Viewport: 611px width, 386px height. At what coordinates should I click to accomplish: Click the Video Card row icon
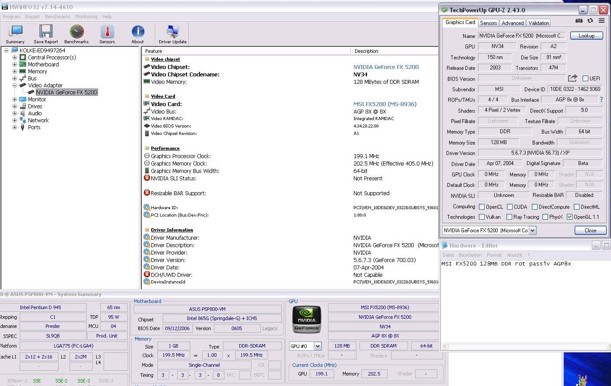coord(147,104)
